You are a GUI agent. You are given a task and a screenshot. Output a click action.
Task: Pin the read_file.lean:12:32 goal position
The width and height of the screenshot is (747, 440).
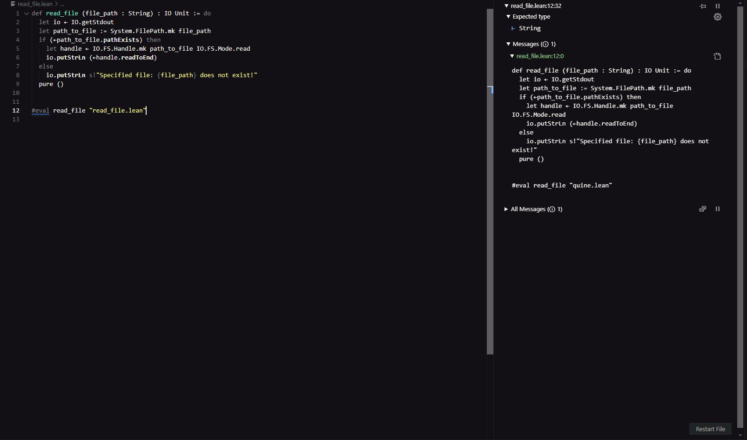tap(703, 6)
